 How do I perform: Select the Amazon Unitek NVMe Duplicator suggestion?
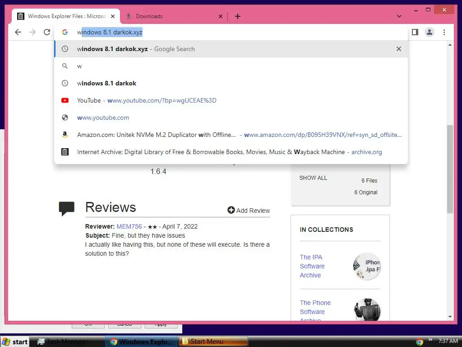pyautogui.click(x=231, y=135)
